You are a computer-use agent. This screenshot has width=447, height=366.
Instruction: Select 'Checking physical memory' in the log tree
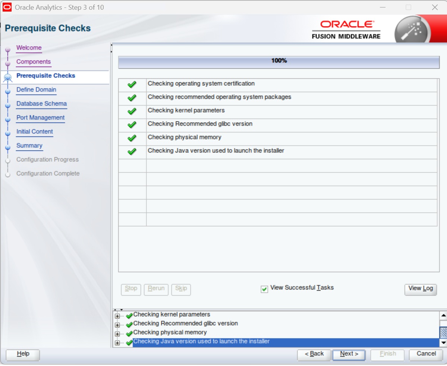[170, 332]
